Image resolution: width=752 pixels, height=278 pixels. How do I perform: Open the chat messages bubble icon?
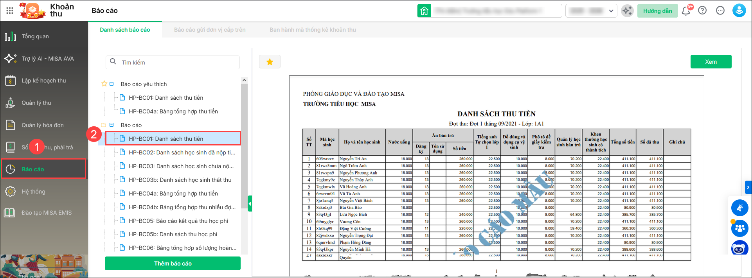pyautogui.click(x=720, y=11)
